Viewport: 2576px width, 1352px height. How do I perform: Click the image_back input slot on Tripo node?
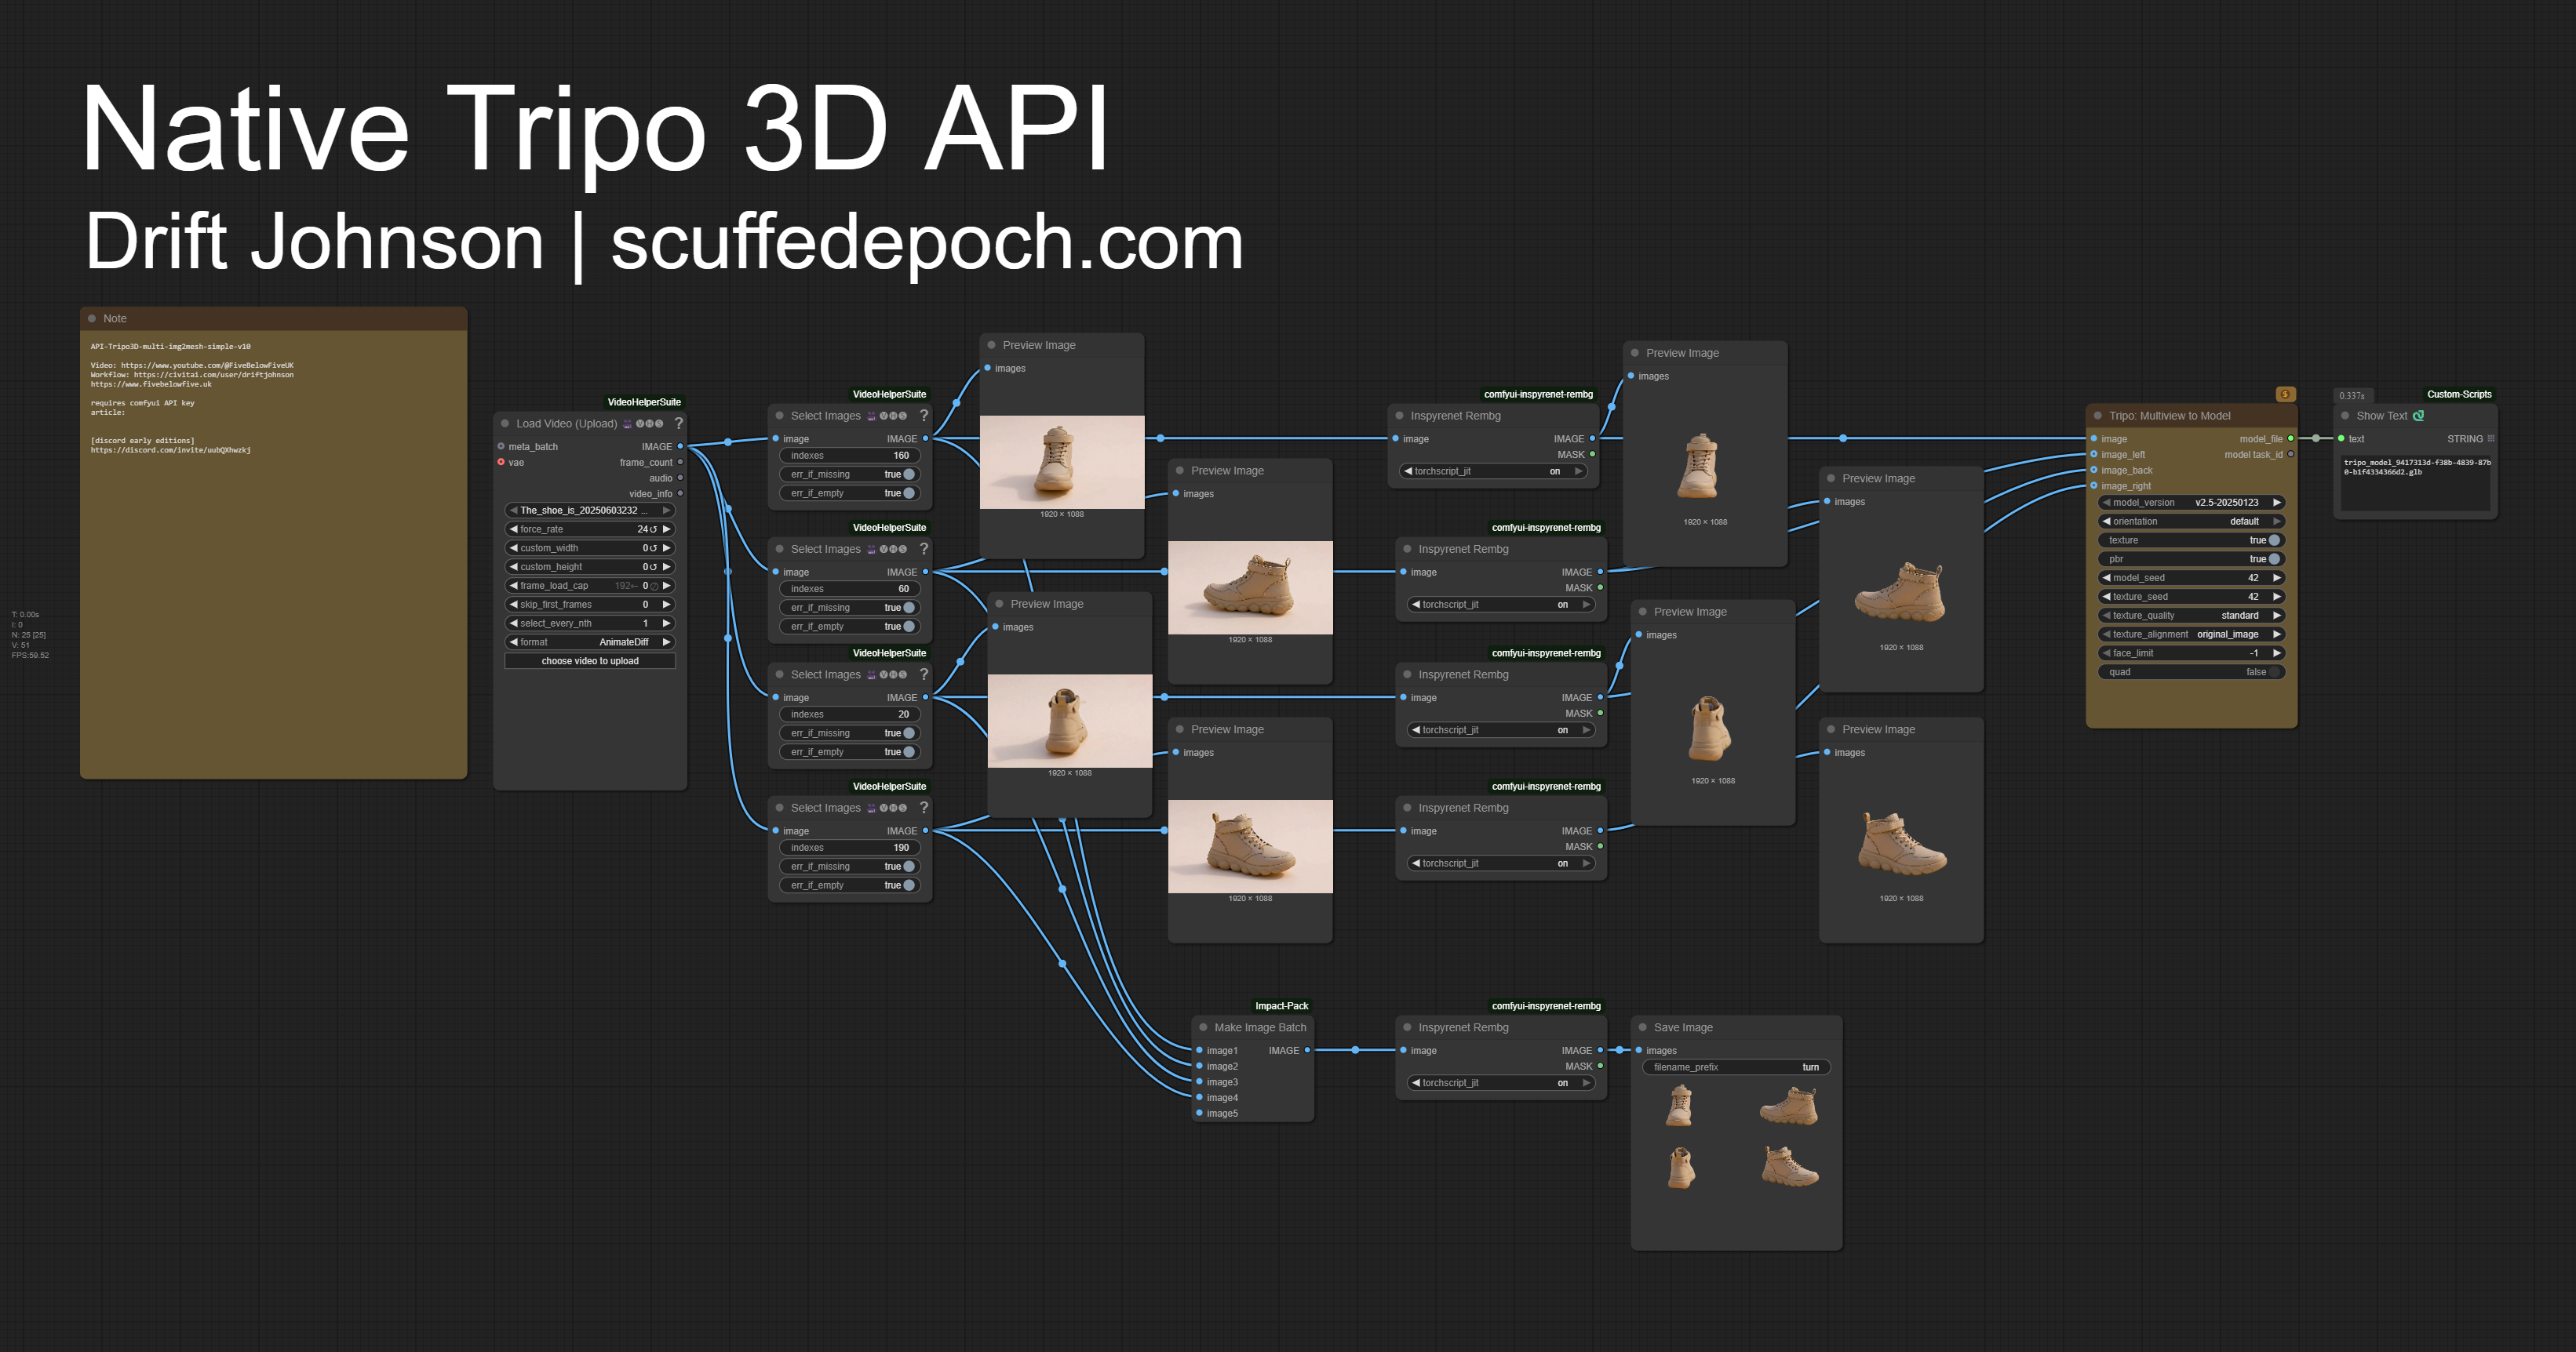(x=2093, y=471)
